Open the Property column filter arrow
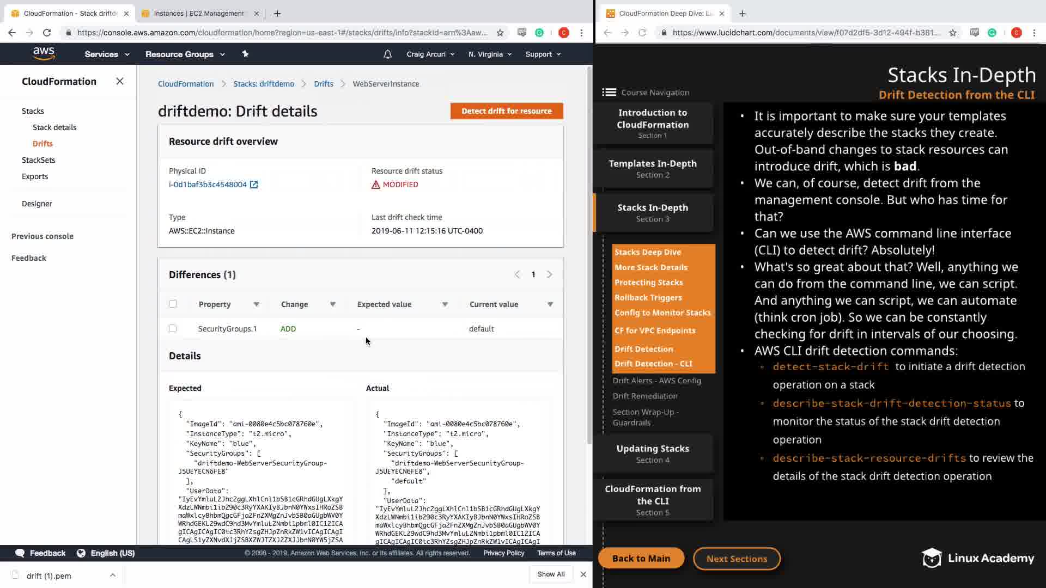The height and width of the screenshot is (588, 1046). pyautogui.click(x=256, y=304)
